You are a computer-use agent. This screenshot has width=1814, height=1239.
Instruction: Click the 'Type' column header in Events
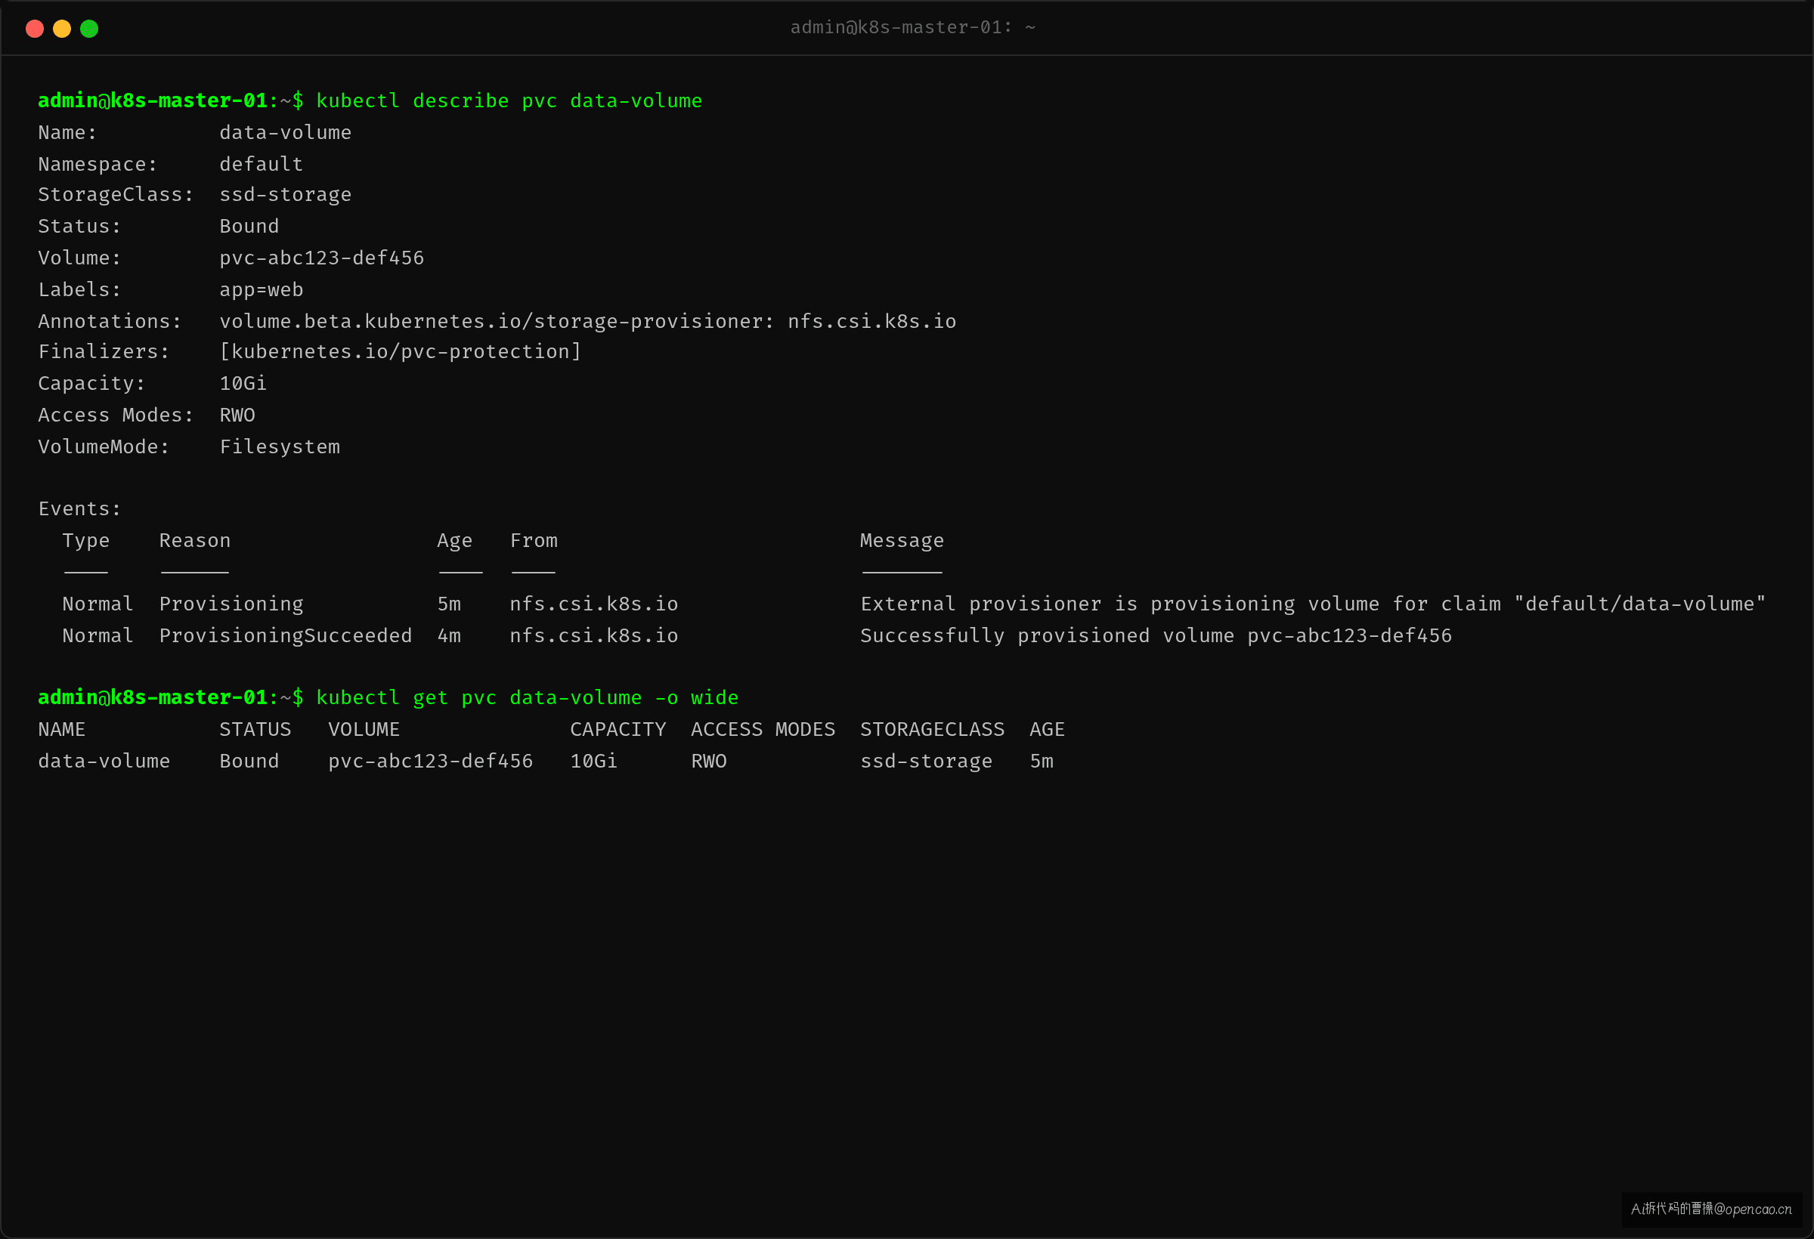coord(86,541)
